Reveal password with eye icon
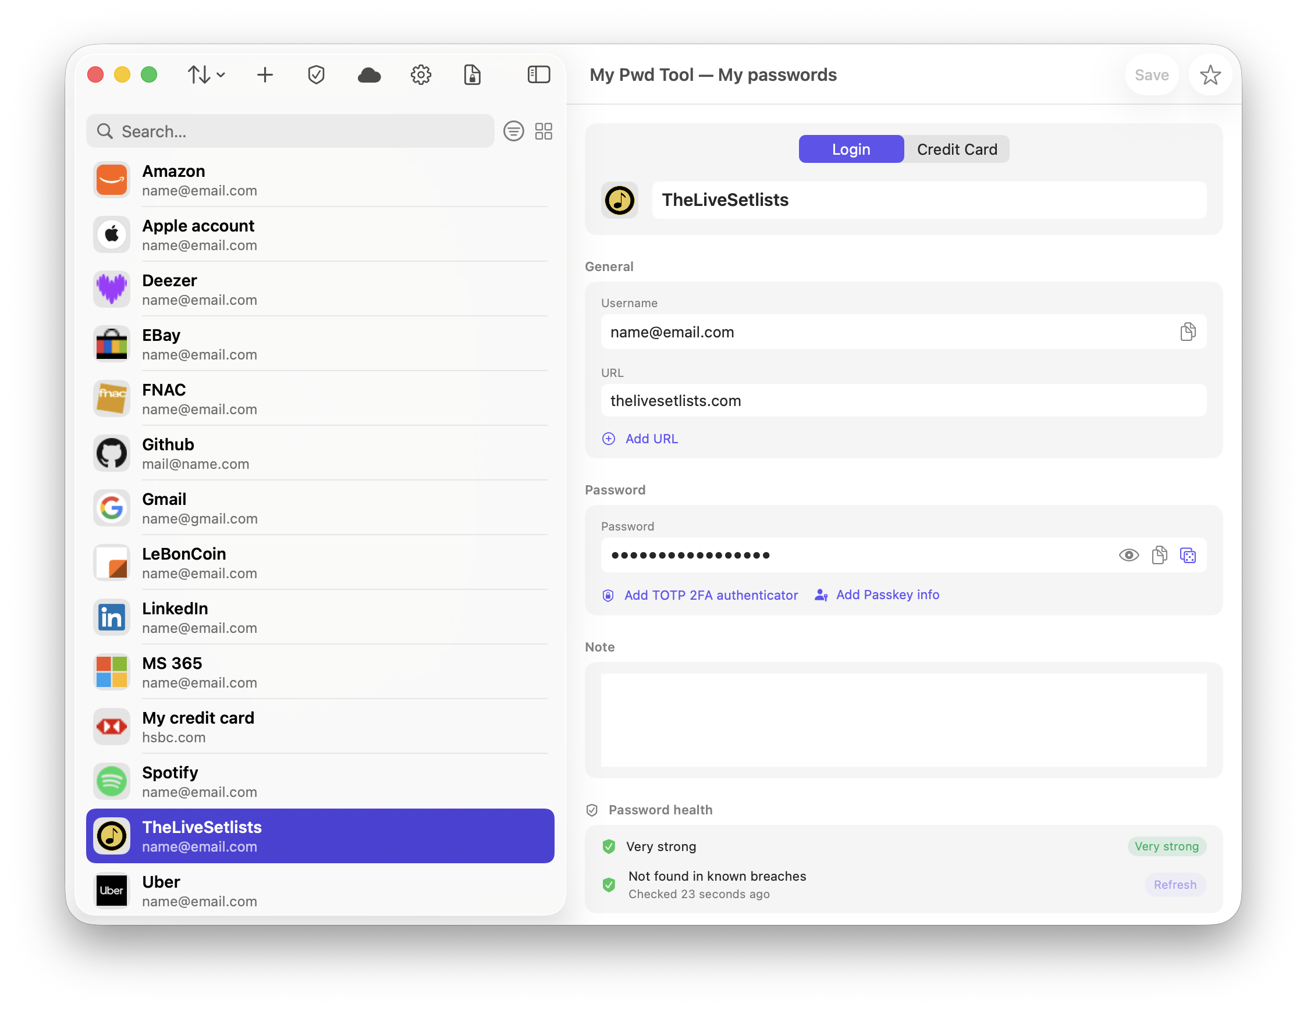 coord(1128,555)
